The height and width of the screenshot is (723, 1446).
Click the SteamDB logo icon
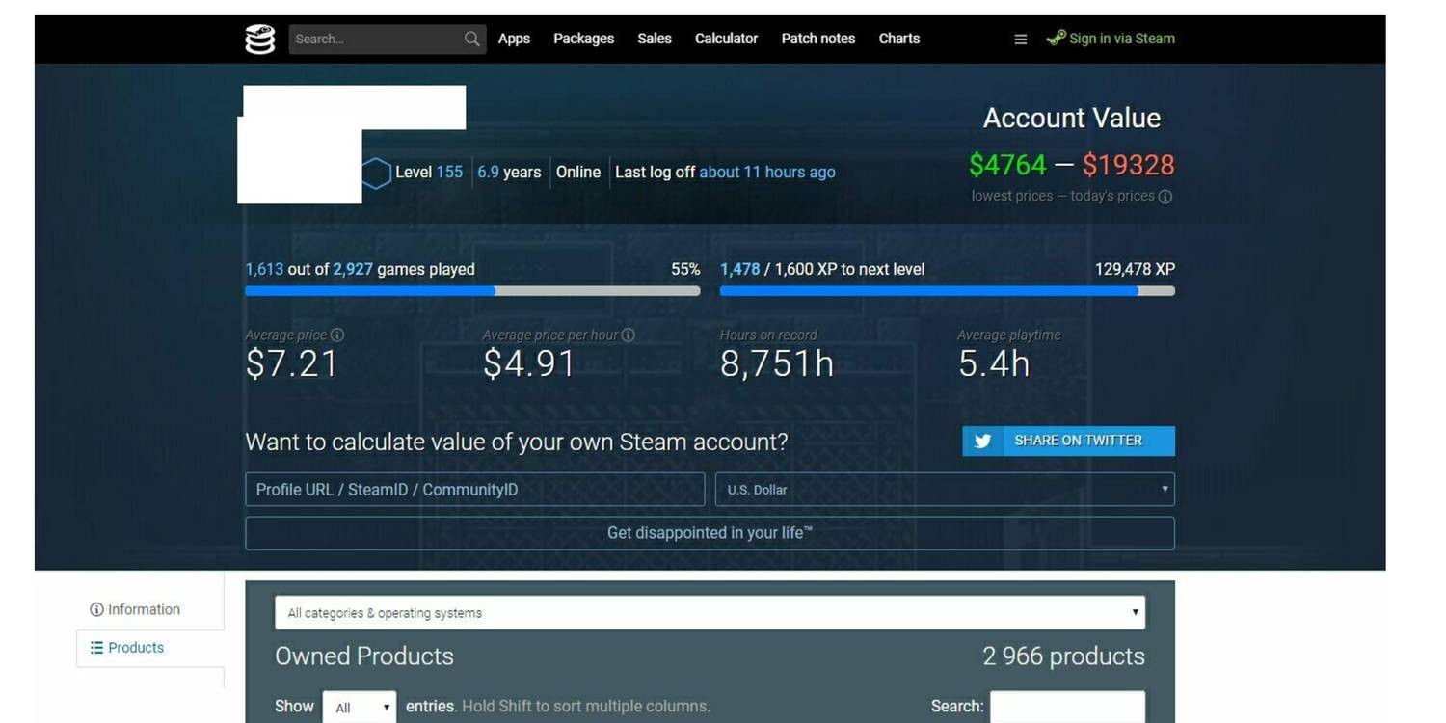click(259, 40)
